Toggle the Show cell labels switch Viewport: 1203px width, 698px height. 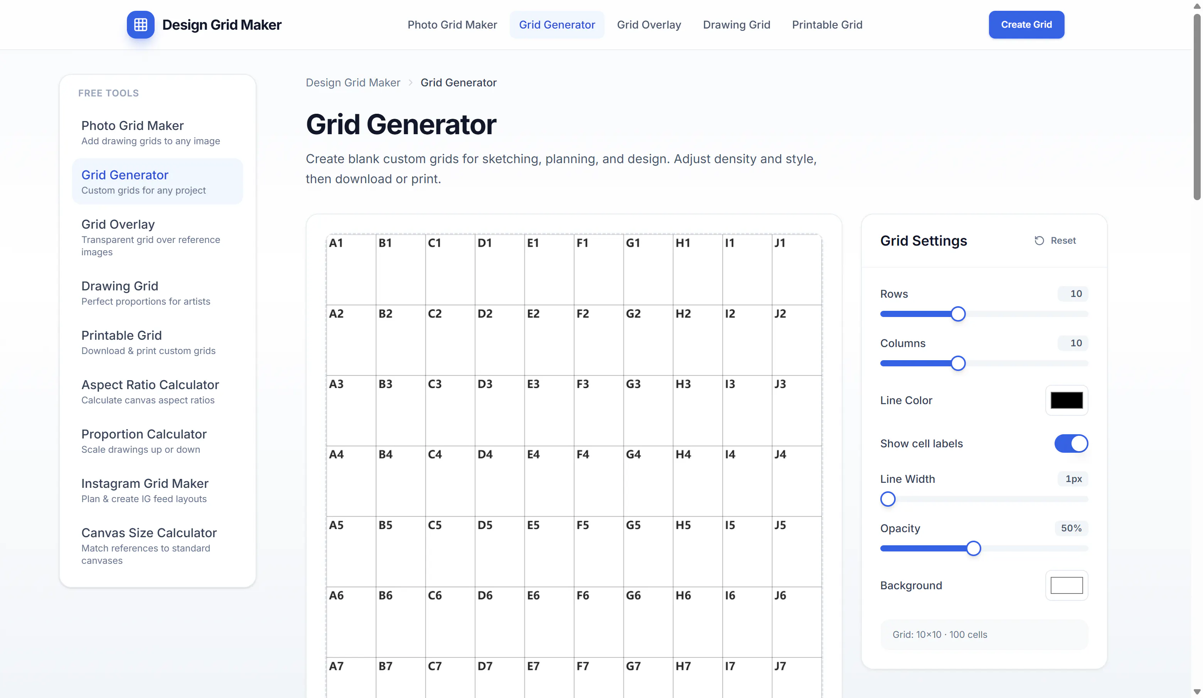1071,443
